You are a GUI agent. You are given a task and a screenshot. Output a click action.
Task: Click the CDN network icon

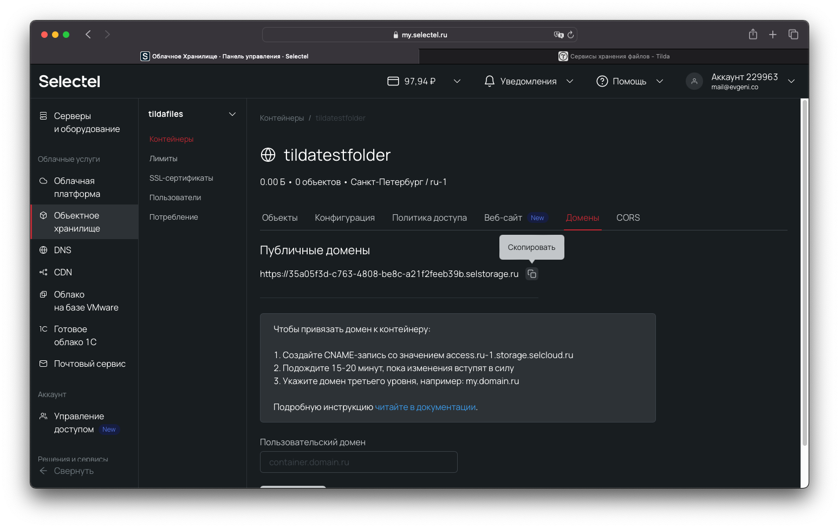click(43, 272)
